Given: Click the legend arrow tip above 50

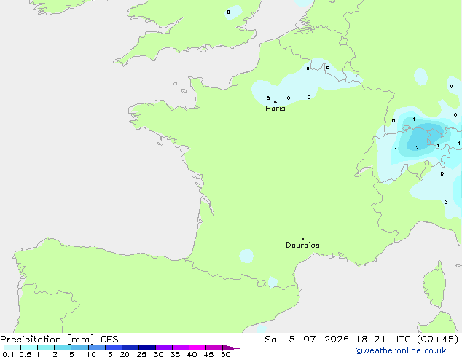Looking at the screenshot, I should [231, 348].
